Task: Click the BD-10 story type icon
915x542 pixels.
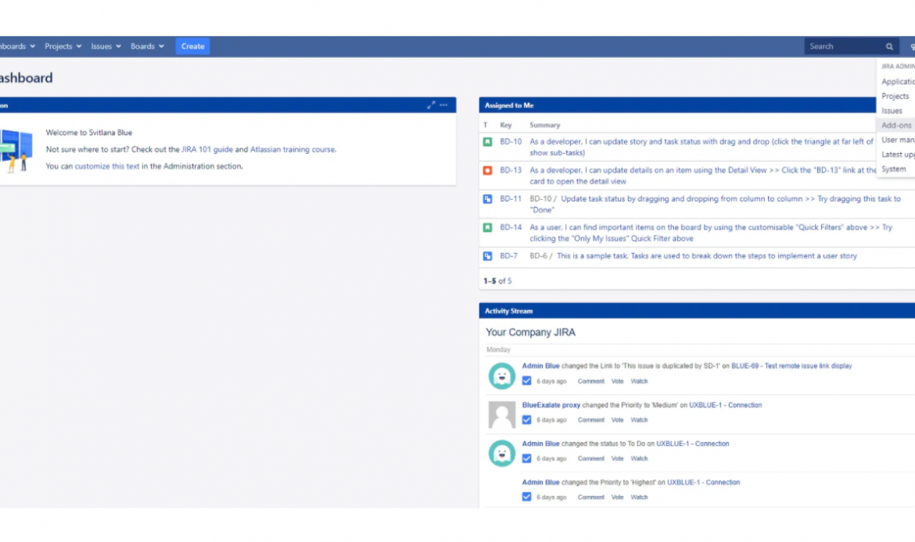Action: coord(487,141)
